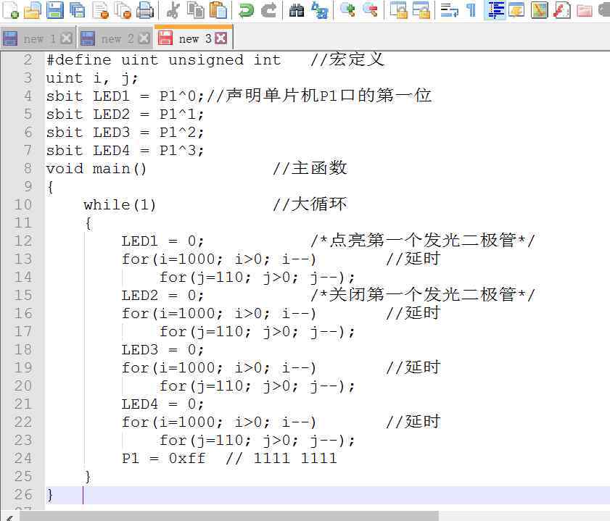This screenshot has height=521, width=610.
Task: Open the Document Map panel icon
Action: [x=539, y=9]
